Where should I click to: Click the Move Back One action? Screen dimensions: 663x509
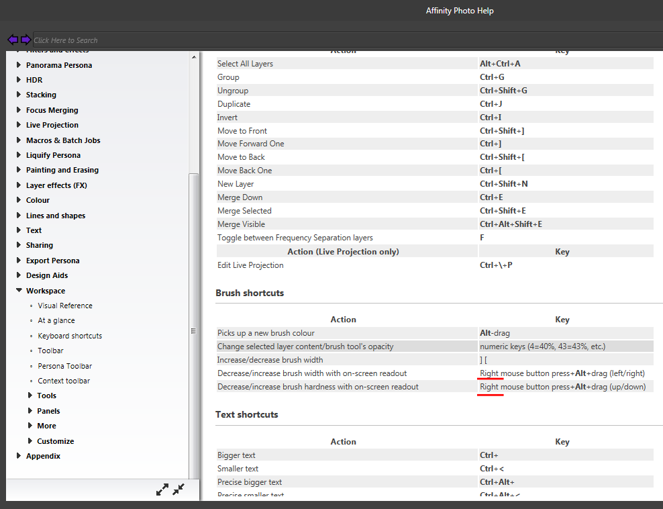point(244,171)
